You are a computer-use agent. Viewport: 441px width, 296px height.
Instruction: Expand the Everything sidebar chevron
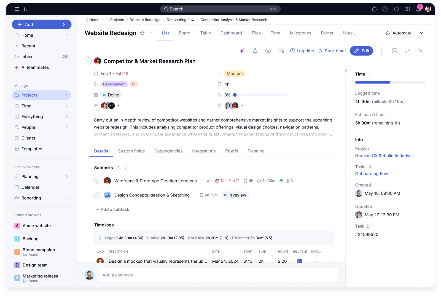coord(67,117)
